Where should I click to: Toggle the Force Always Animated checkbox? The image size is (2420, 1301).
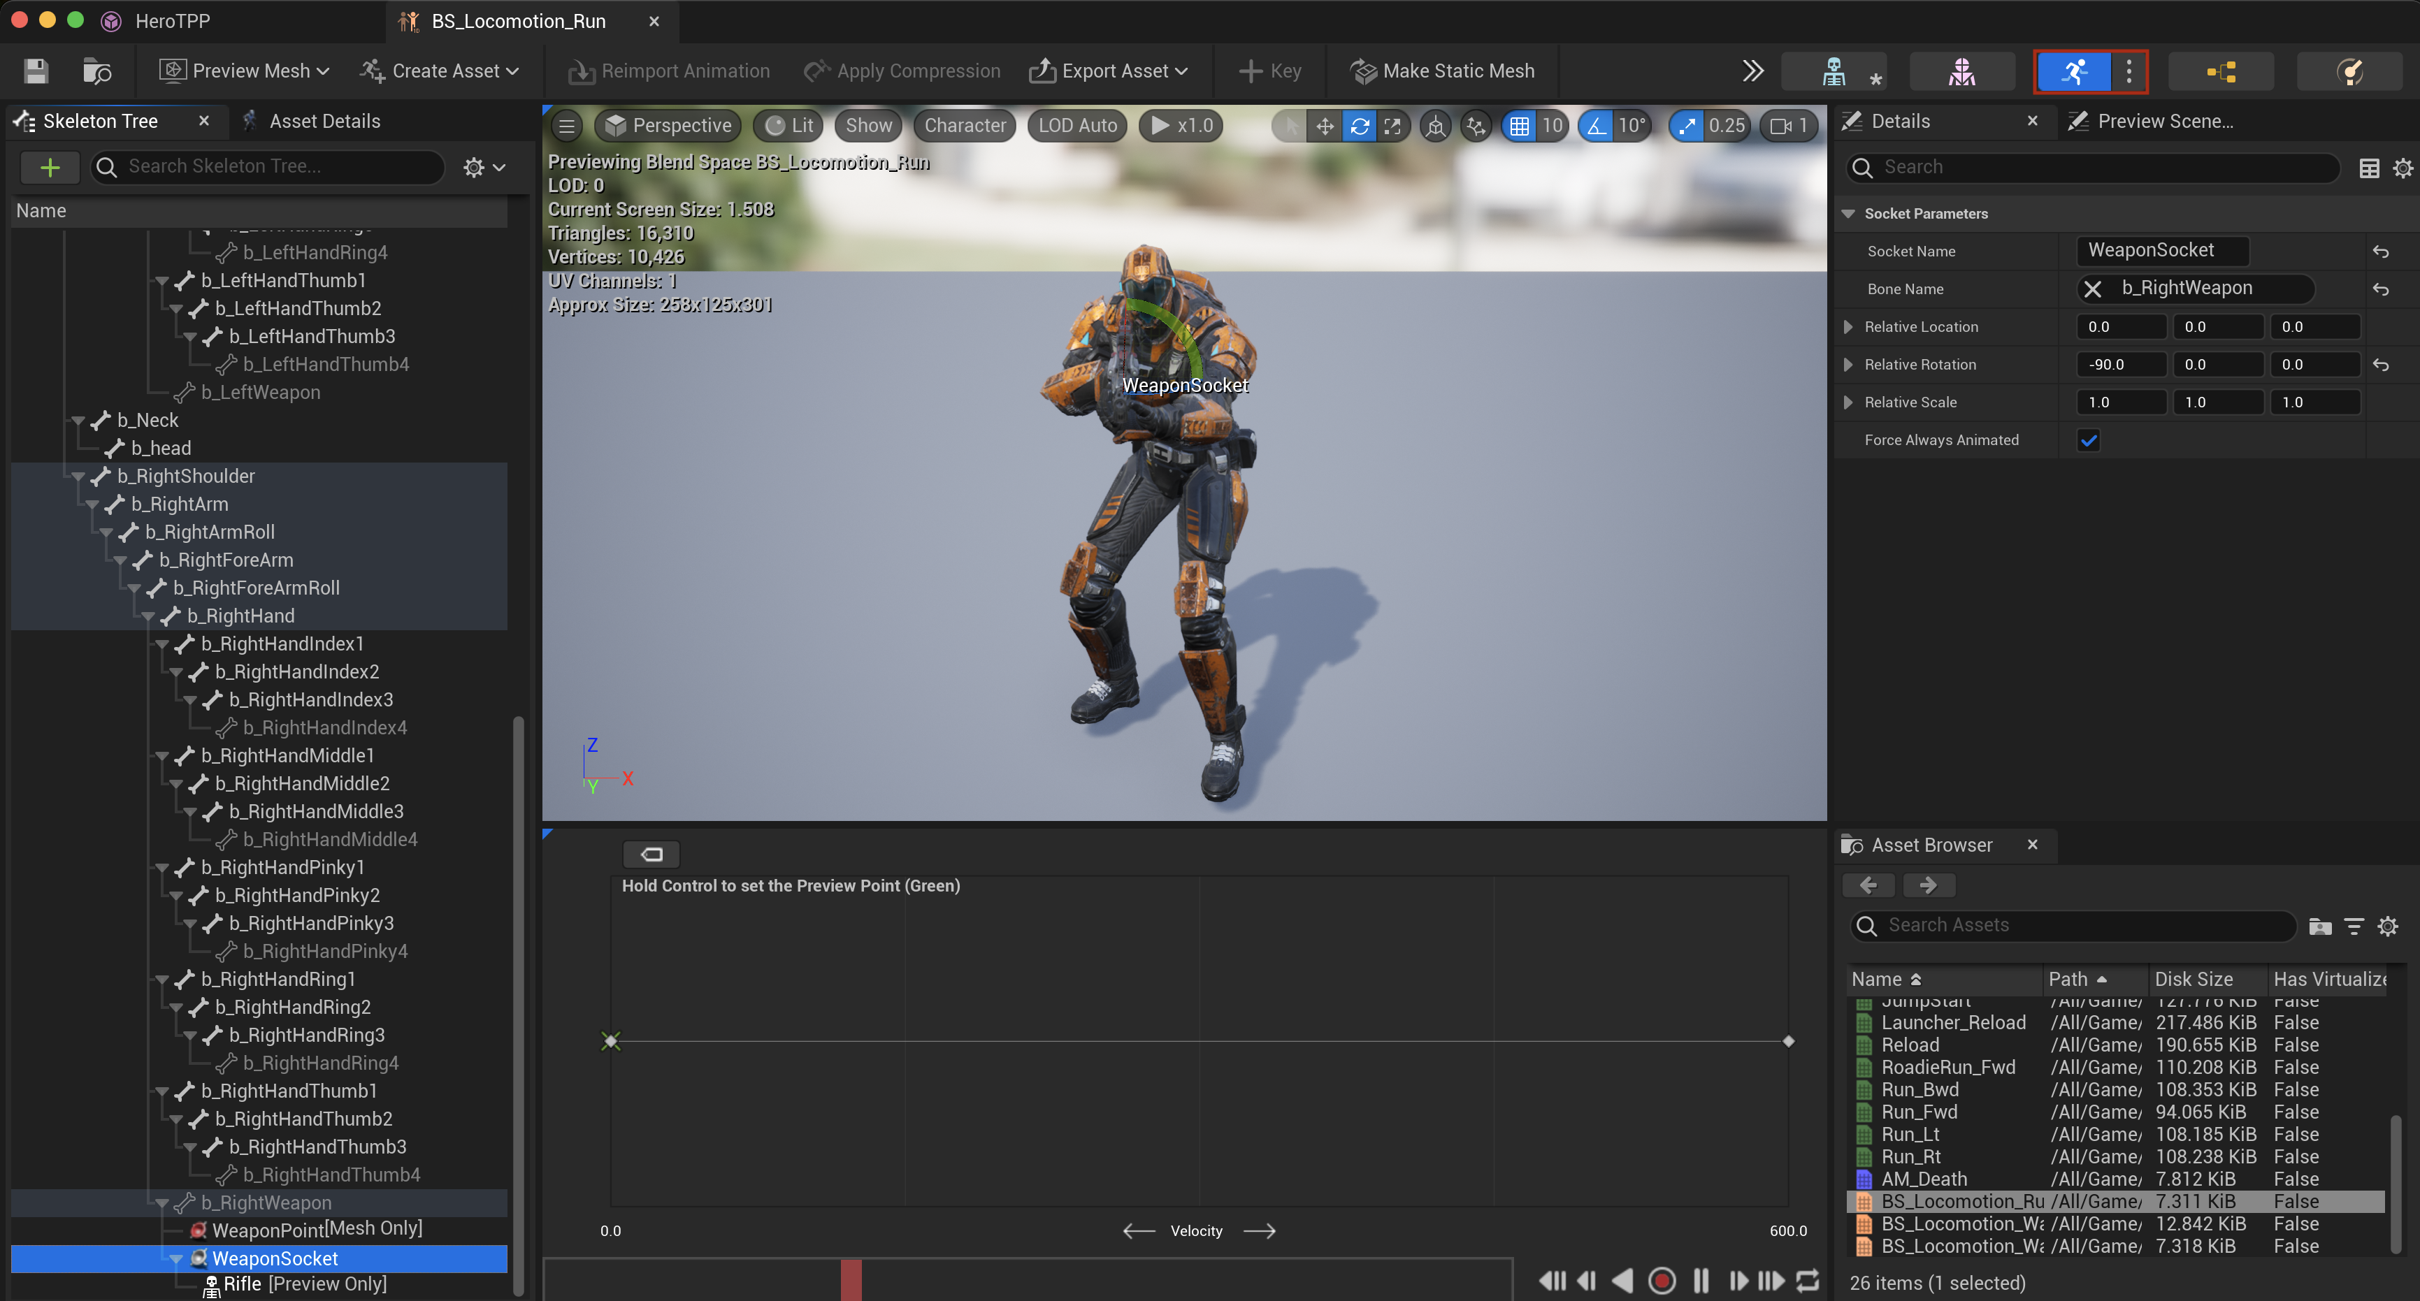[2089, 441]
